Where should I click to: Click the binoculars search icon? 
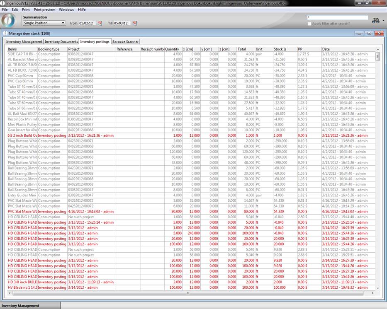[x=376, y=21]
